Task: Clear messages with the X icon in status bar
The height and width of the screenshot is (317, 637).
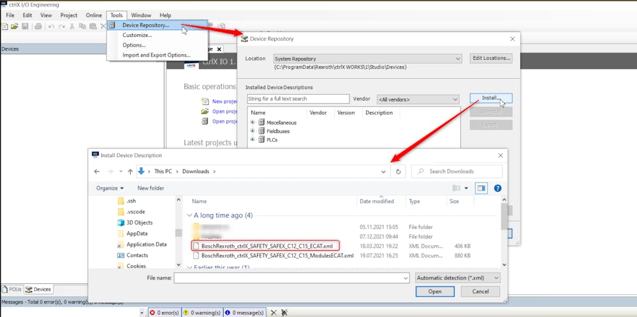Action: pyautogui.click(x=274, y=313)
